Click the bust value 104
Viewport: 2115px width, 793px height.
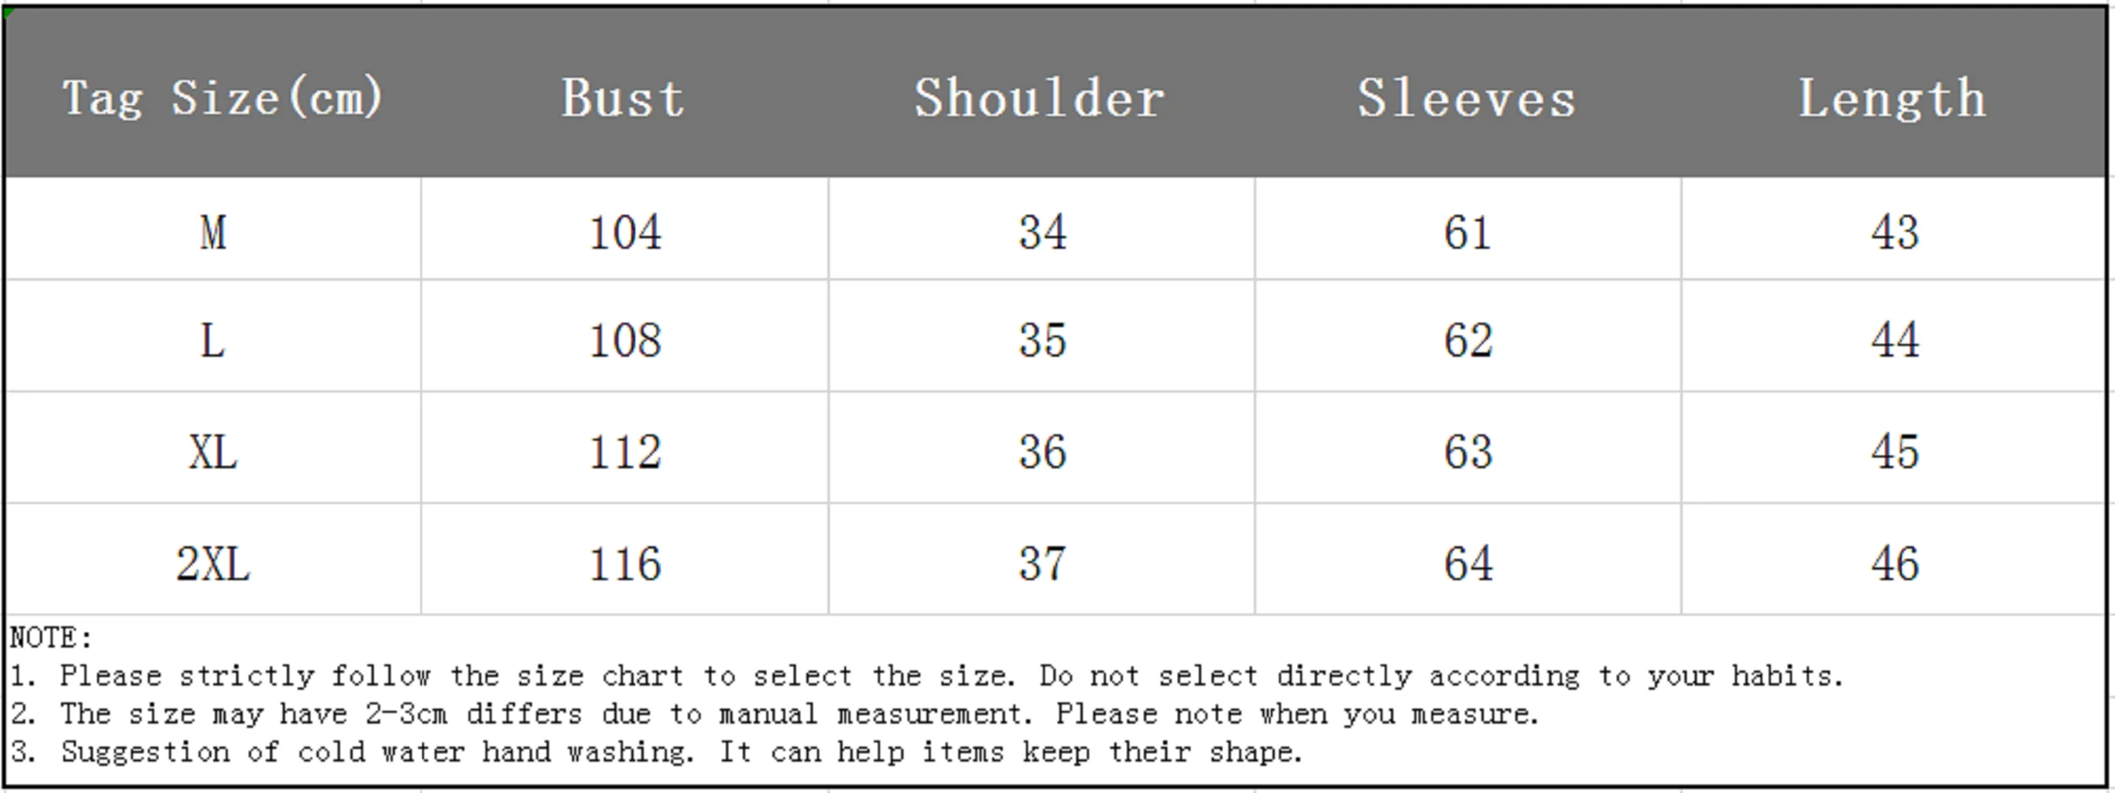pos(624,232)
